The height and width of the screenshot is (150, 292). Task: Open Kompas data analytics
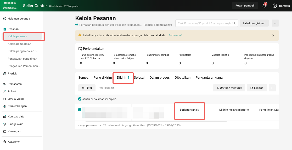16,116
